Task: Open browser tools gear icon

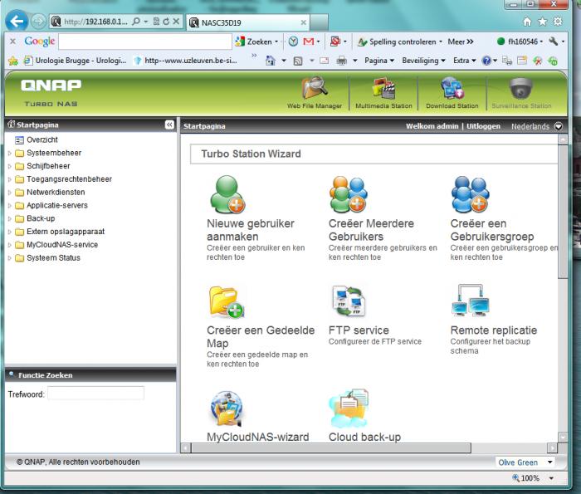Action: [x=557, y=22]
